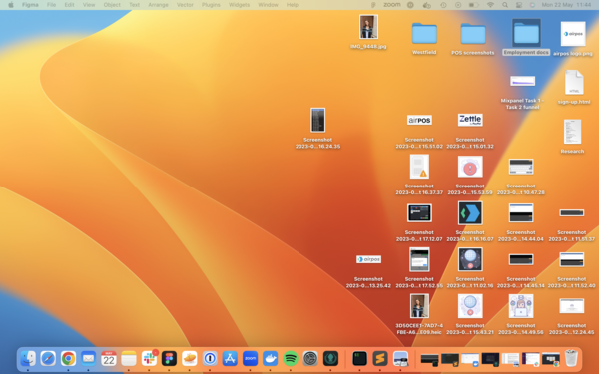Open the Help menu
599x374 pixels.
293,5
